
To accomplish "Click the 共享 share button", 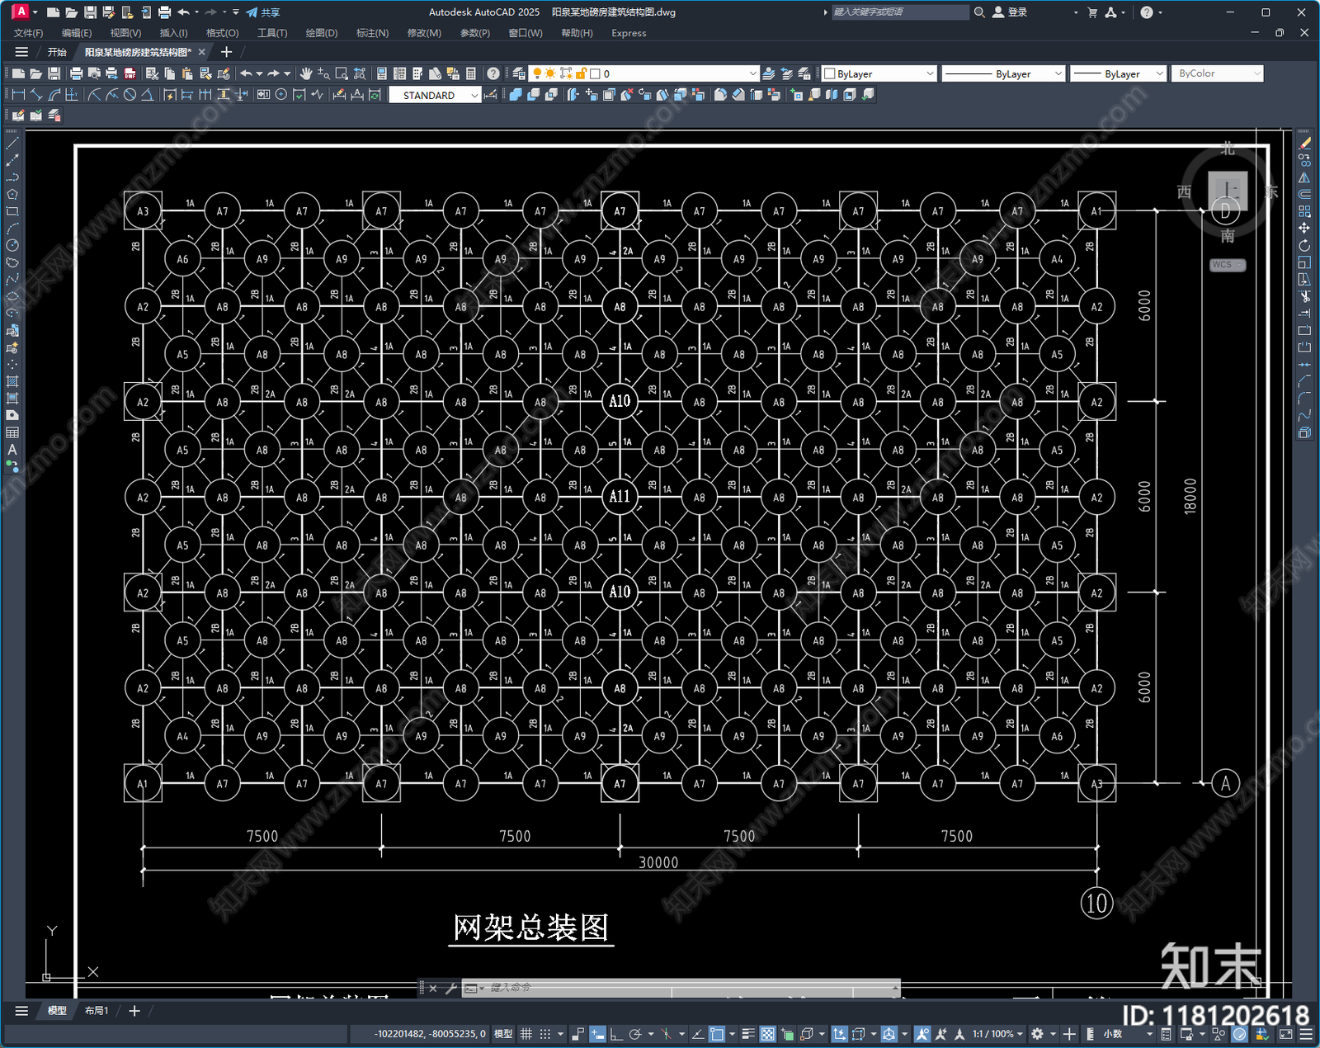I will tap(263, 12).
